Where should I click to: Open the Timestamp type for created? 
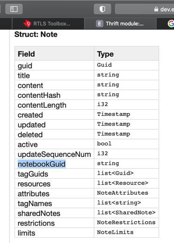[113, 114]
